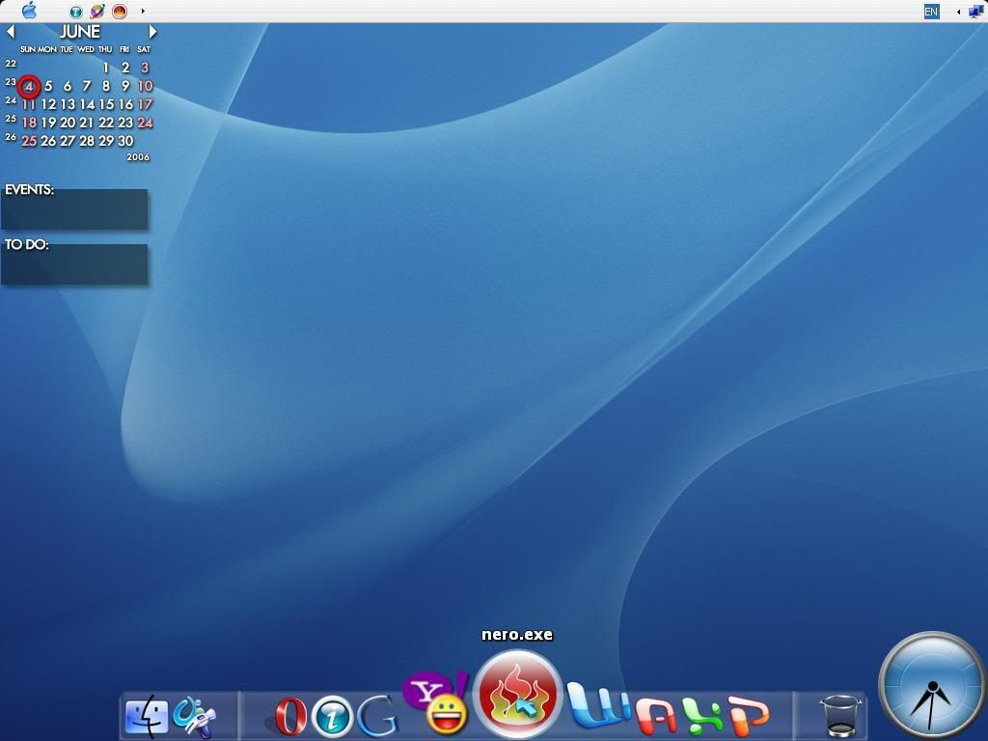Click the network icon in the system tray

click(975, 12)
